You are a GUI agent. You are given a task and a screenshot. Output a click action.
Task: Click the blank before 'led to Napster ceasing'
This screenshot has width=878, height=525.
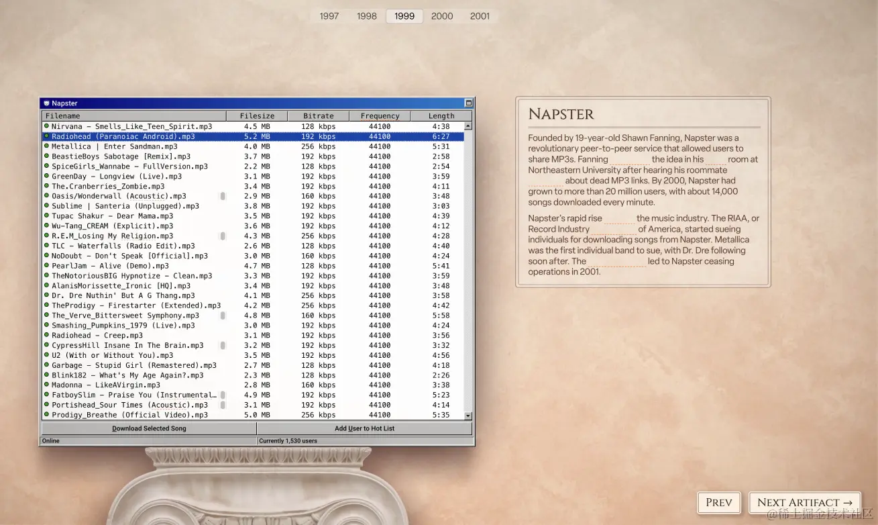616,262
